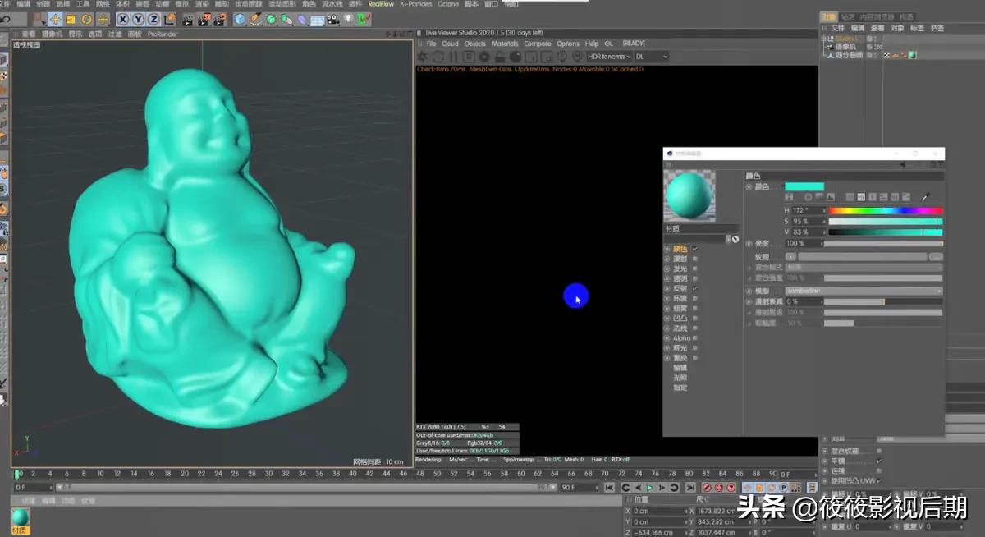Disable the 反射 reflection channel checkbox
The height and width of the screenshot is (537, 985).
[695, 289]
